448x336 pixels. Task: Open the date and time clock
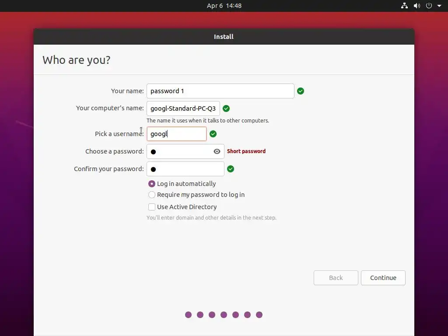[224, 6]
